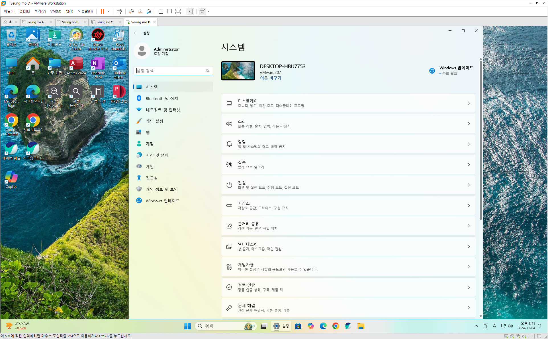548x339 pixels.
Task: Open the 디스플레이 settings row chevron
Action: [x=469, y=103]
